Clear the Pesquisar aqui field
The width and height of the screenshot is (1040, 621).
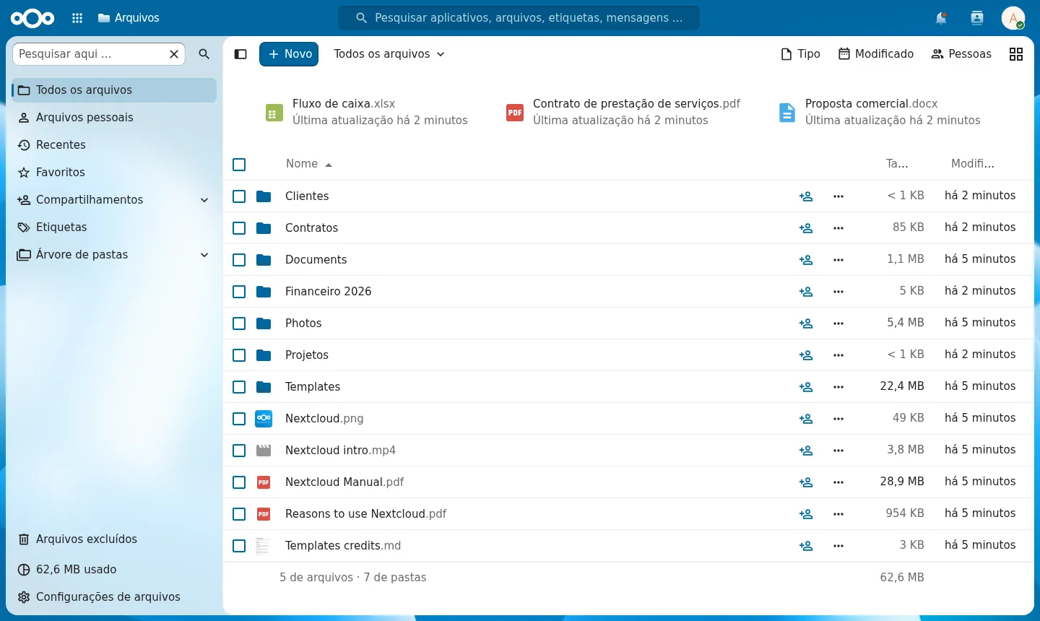click(174, 54)
